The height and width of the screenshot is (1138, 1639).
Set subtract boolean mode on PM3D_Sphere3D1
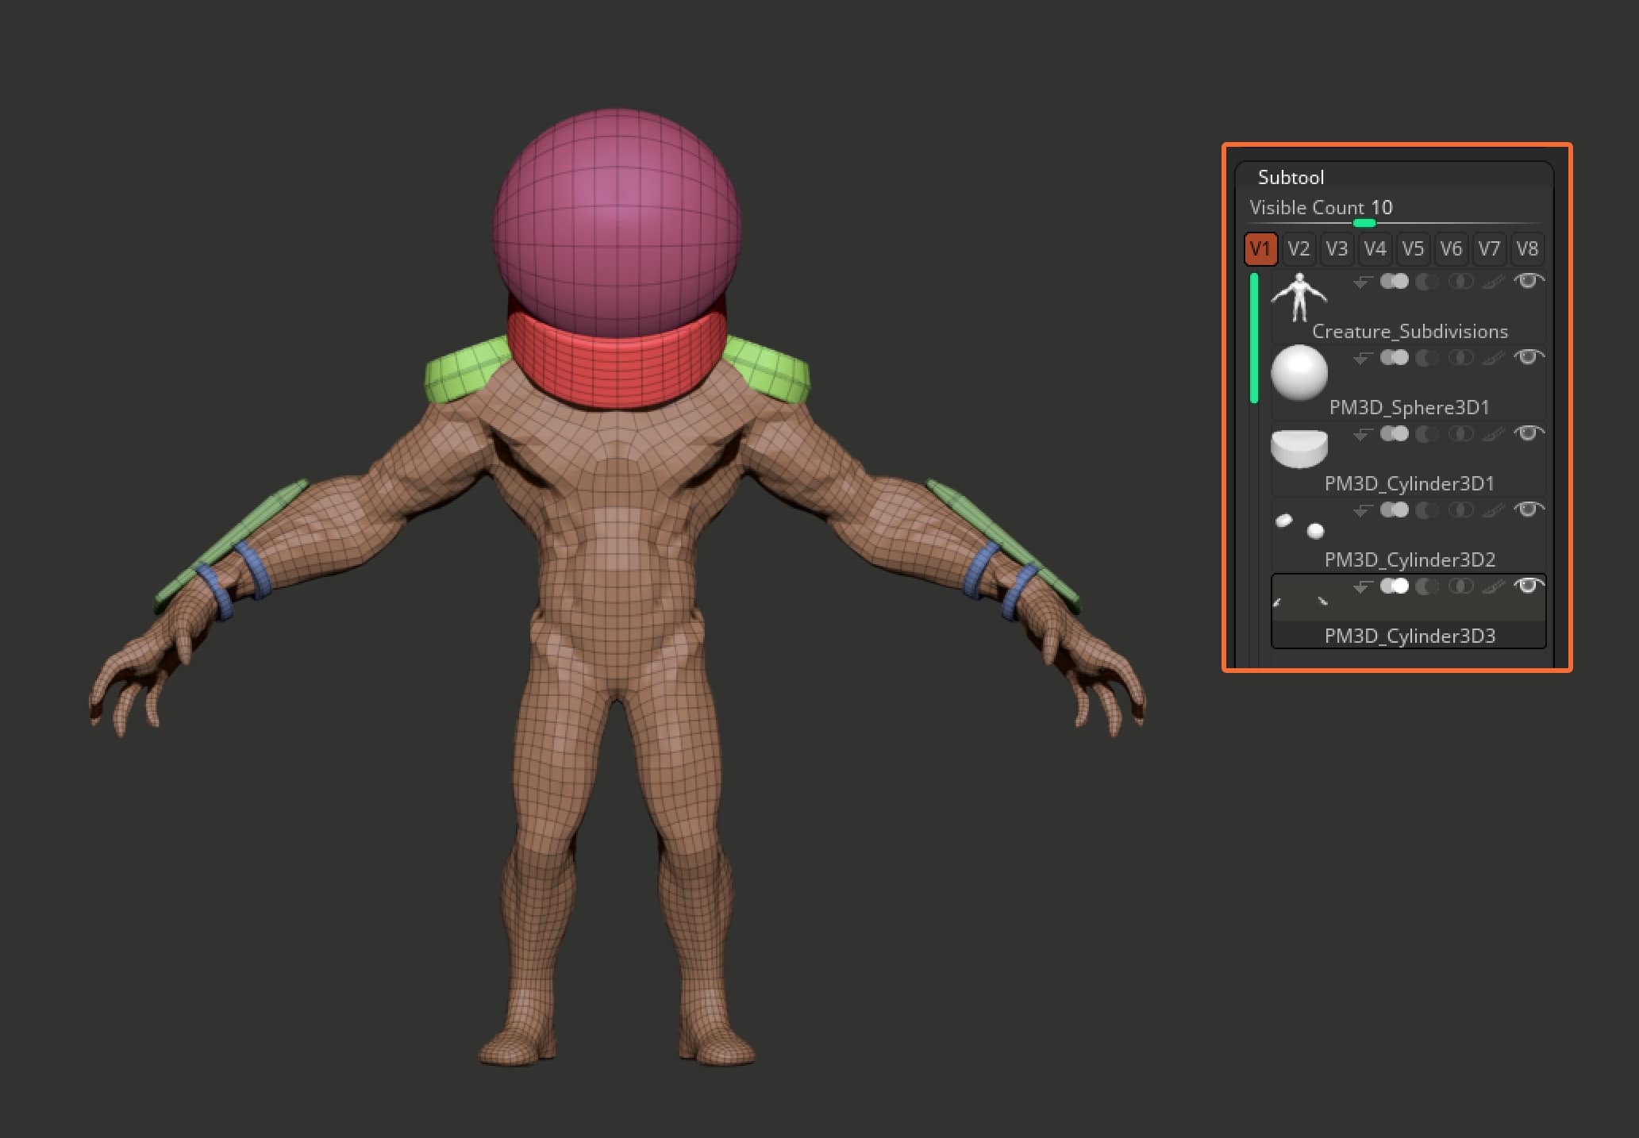point(1427,358)
